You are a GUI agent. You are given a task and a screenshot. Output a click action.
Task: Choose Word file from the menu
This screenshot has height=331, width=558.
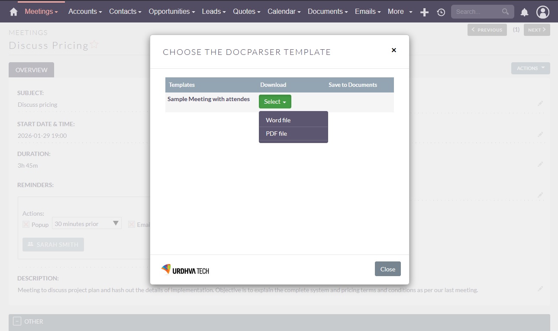278,120
